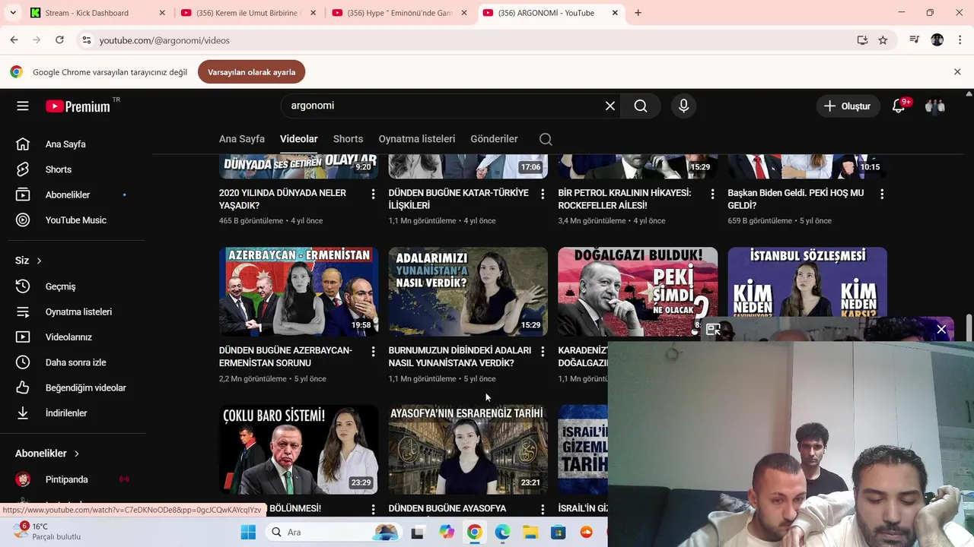
Task: Play ÇOKLU BARO SİSTEMİ thumbnail video
Action: [x=298, y=449]
